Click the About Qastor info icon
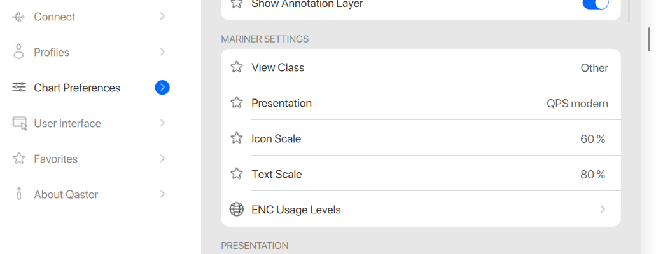 pyautogui.click(x=19, y=194)
